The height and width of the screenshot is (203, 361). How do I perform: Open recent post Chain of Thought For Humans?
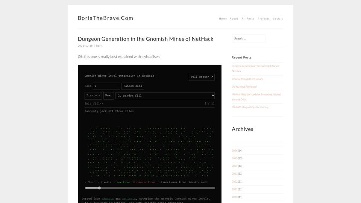coord(247,79)
